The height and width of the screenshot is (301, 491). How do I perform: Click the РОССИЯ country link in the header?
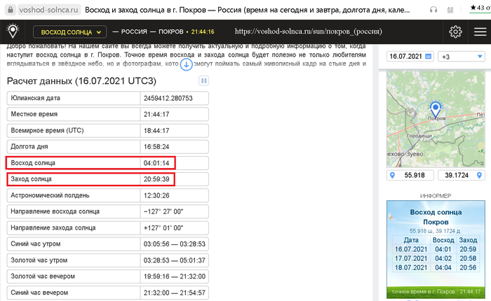tap(137, 32)
